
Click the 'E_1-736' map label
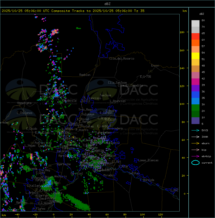click(145, 77)
